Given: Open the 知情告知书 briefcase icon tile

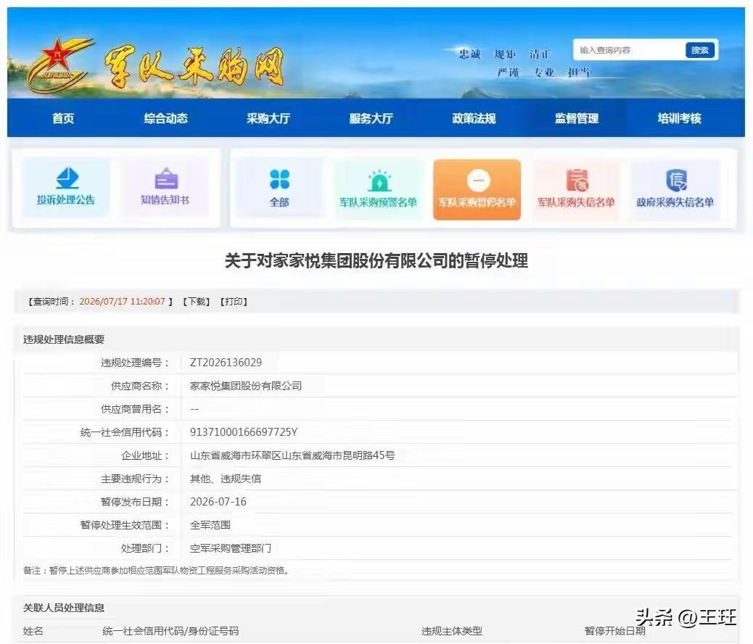Looking at the screenshot, I should 165,186.
